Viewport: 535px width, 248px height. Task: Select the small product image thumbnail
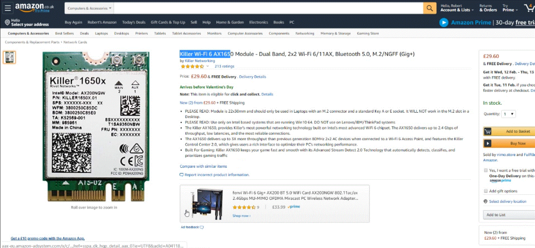coord(9,57)
